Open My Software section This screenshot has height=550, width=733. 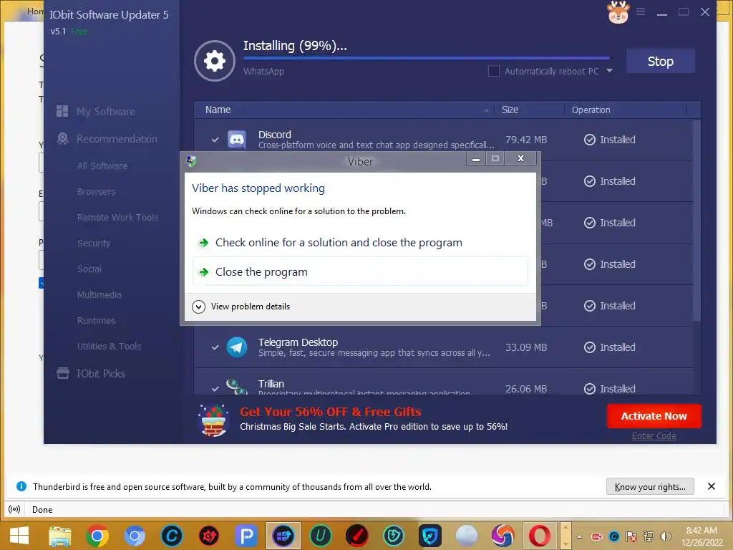(96, 111)
